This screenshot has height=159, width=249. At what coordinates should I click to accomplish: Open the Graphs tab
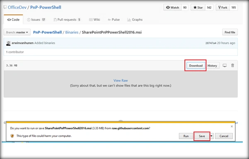[135, 20]
